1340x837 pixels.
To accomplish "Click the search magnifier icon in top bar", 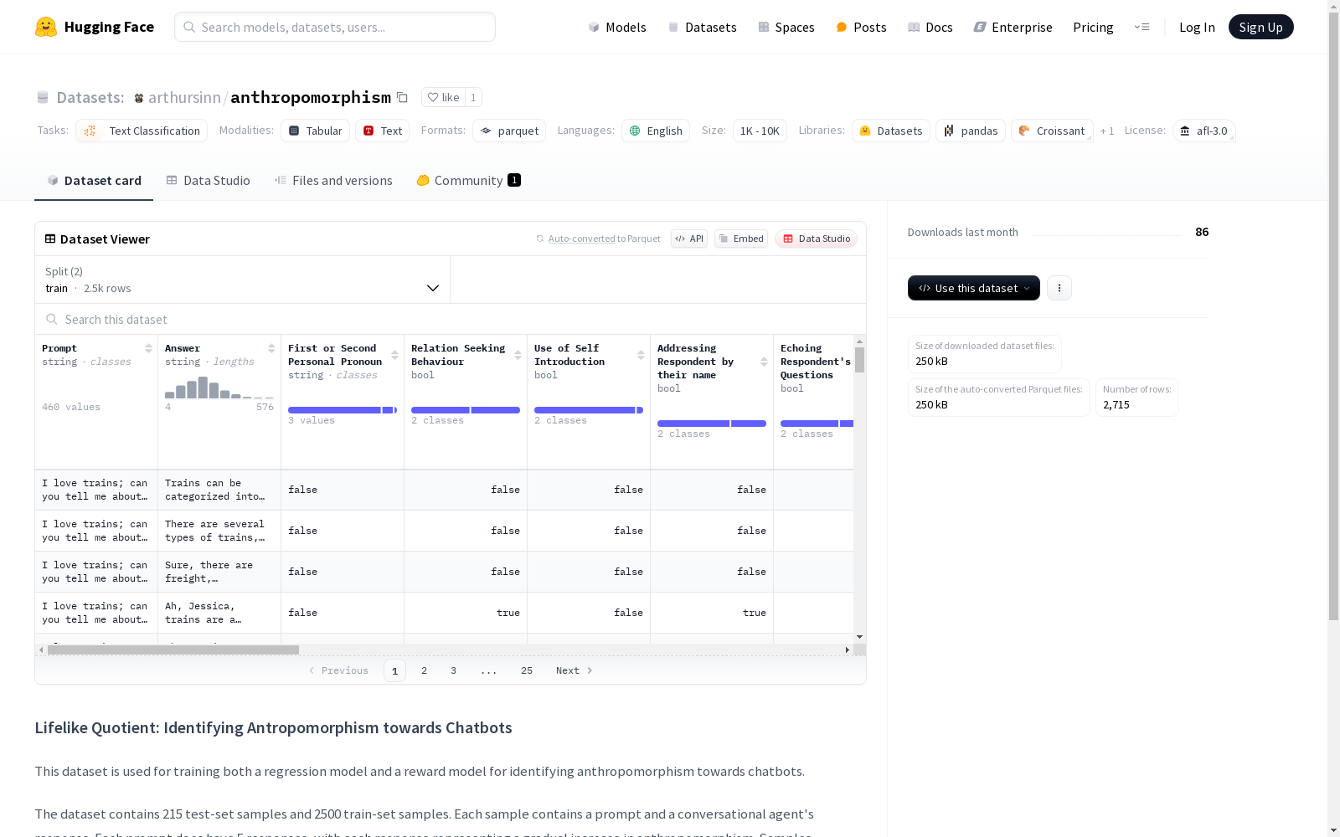I will (189, 27).
